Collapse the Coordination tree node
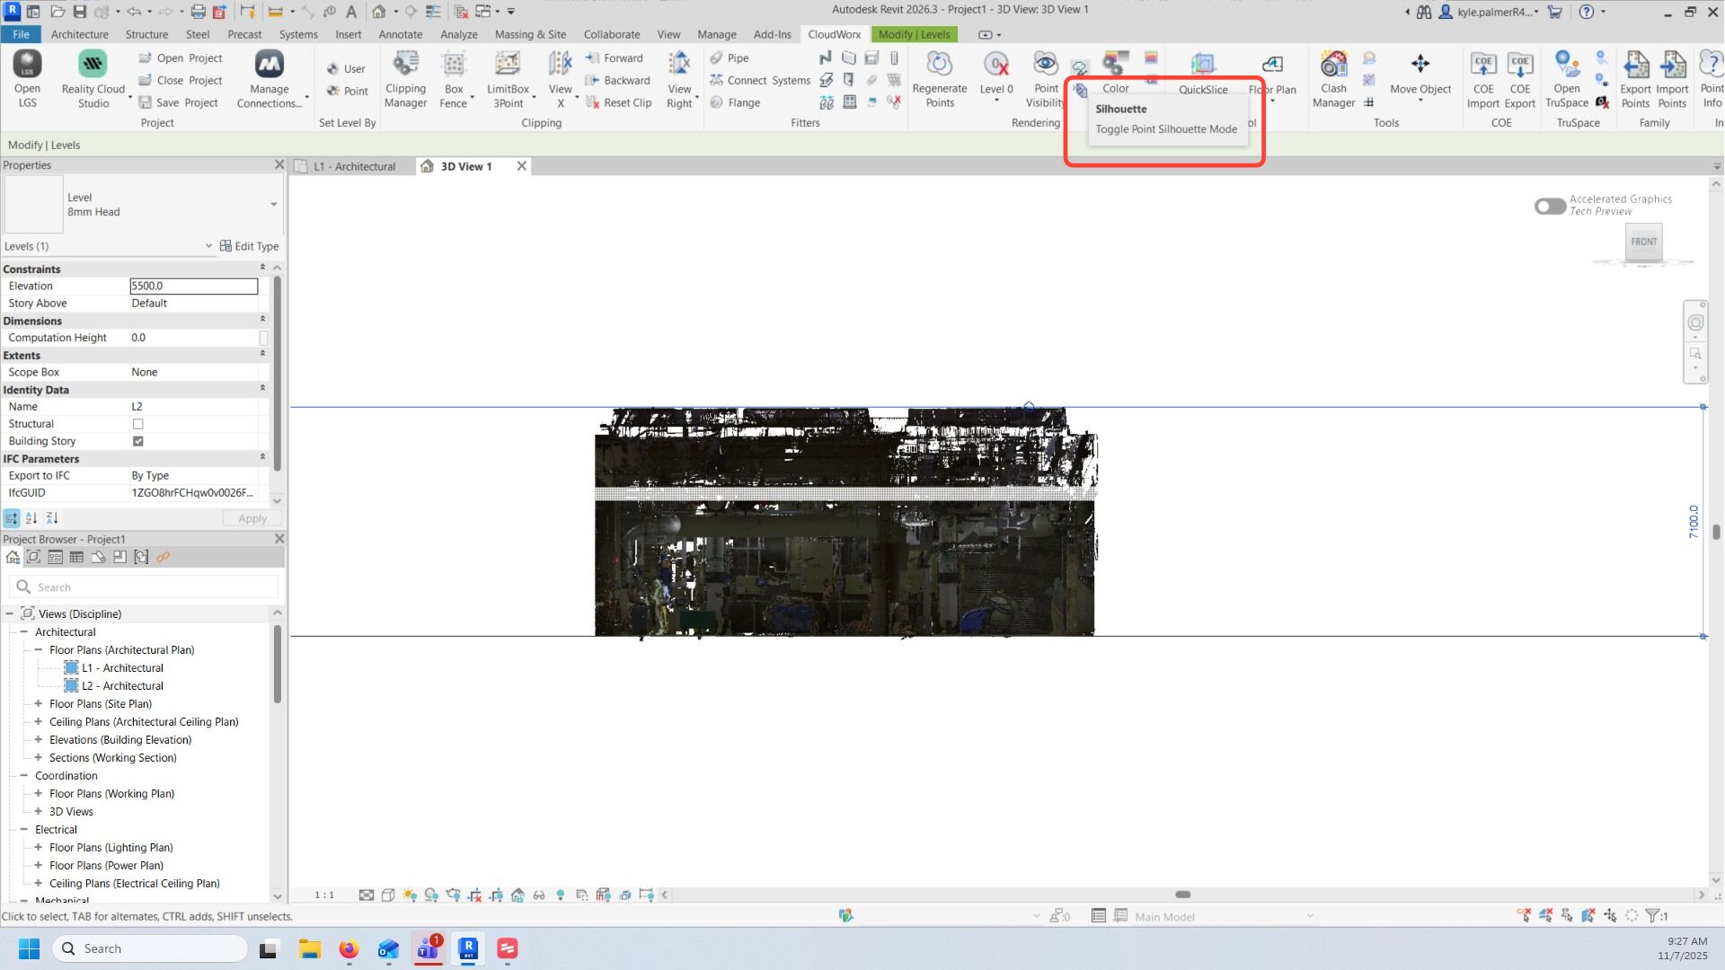1725x970 pixels. (23, 776)
